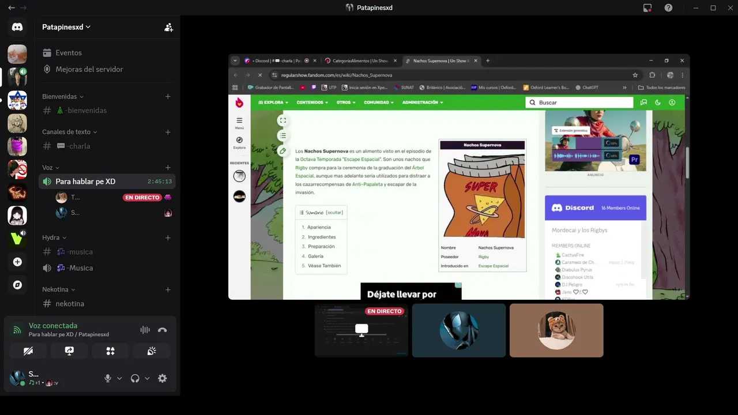The width and height of the screenshot is (738, 415).
Task: Mute the microphone
Action: [x=107, y=378]
